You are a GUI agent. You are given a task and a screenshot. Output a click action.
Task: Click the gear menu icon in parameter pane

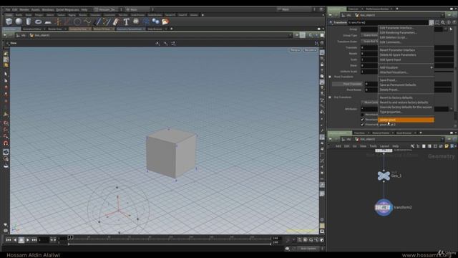click(x=432, y=22)
